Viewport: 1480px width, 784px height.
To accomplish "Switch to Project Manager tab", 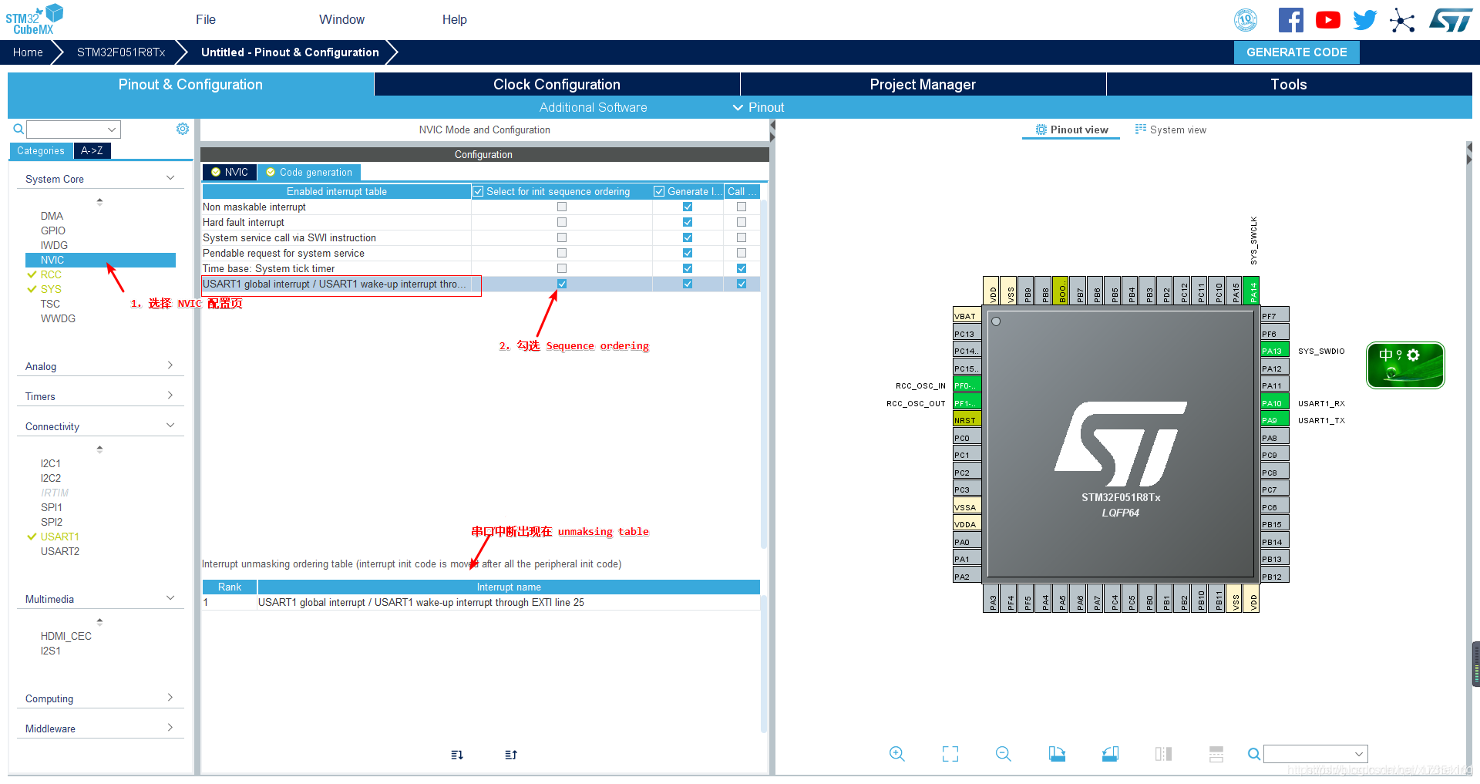I will (x=923, y=84).
